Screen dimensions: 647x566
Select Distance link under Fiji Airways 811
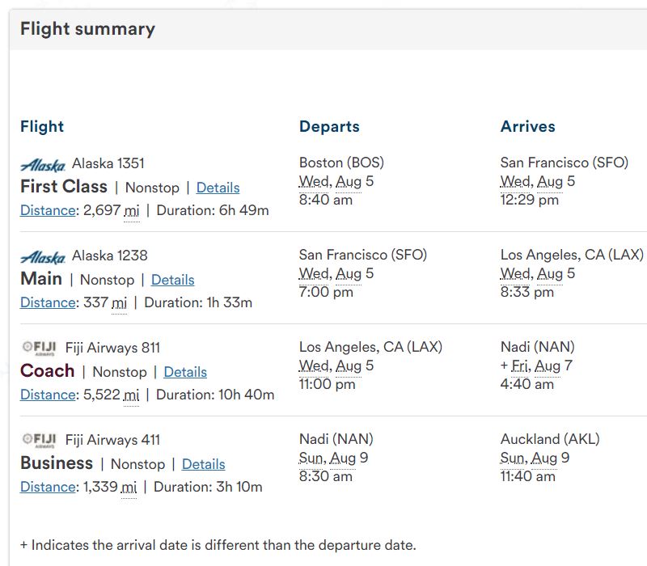(48, 395)
